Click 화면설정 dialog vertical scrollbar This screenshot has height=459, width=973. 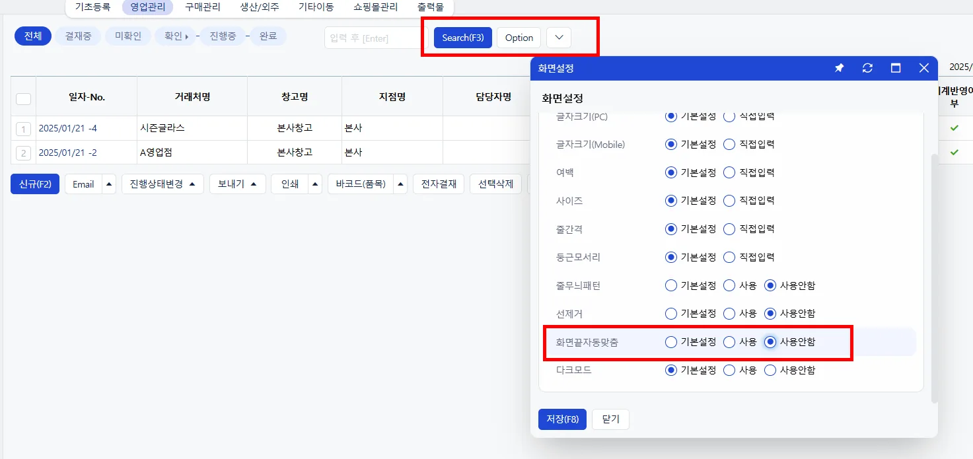pyautogui.click(x=933, y=277)
